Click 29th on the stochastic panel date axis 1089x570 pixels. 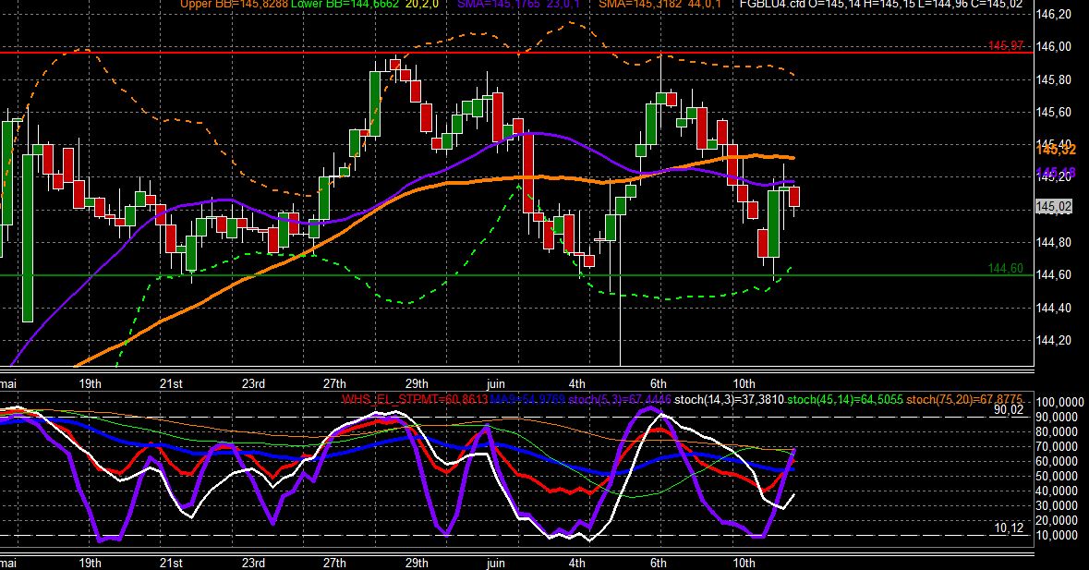pos(417,563)
